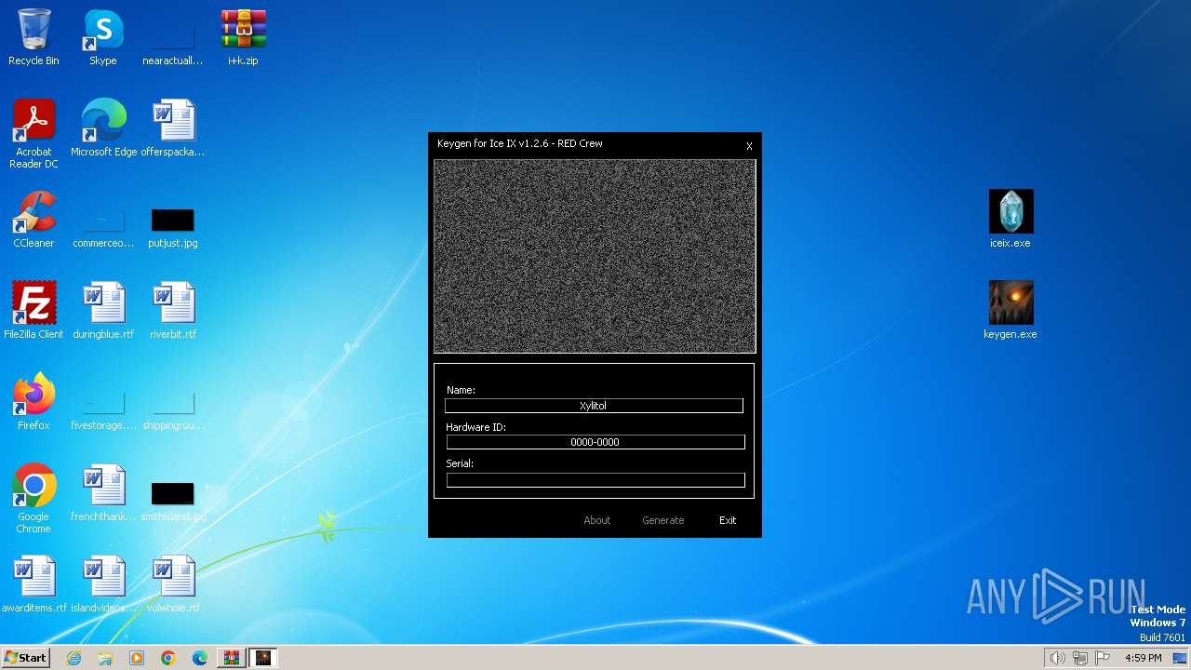Click the Hardware ID input field

tap(595, 442)
